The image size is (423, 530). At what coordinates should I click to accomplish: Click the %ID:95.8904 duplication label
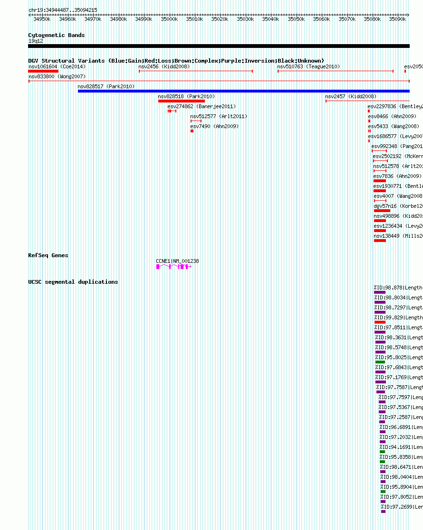(x=402, y=487)
